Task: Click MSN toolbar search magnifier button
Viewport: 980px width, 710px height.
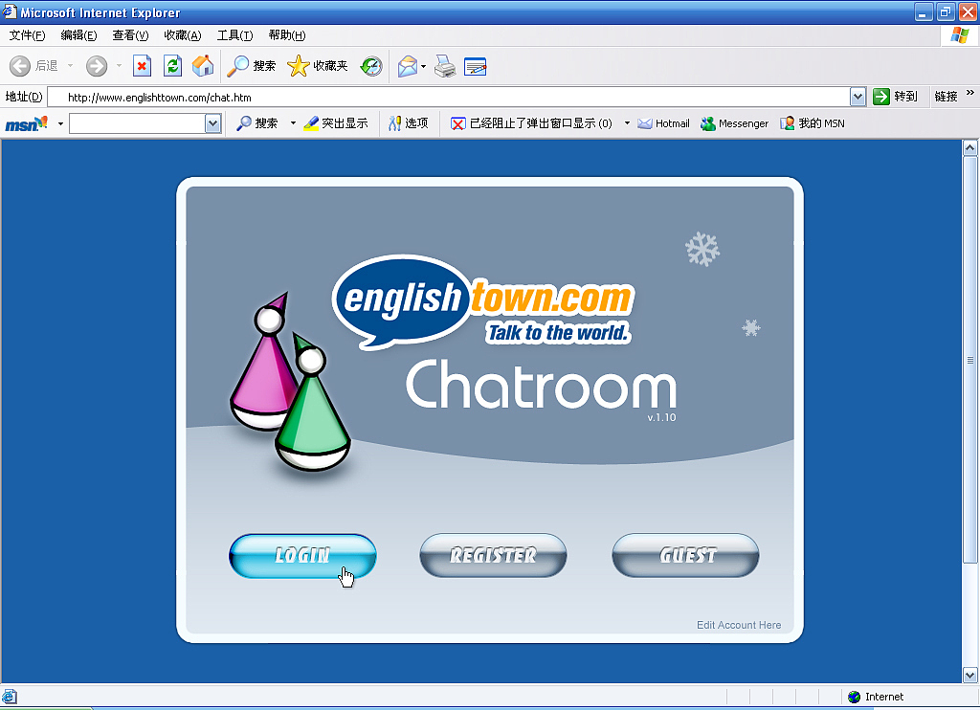Action: (x=256, y=123)
